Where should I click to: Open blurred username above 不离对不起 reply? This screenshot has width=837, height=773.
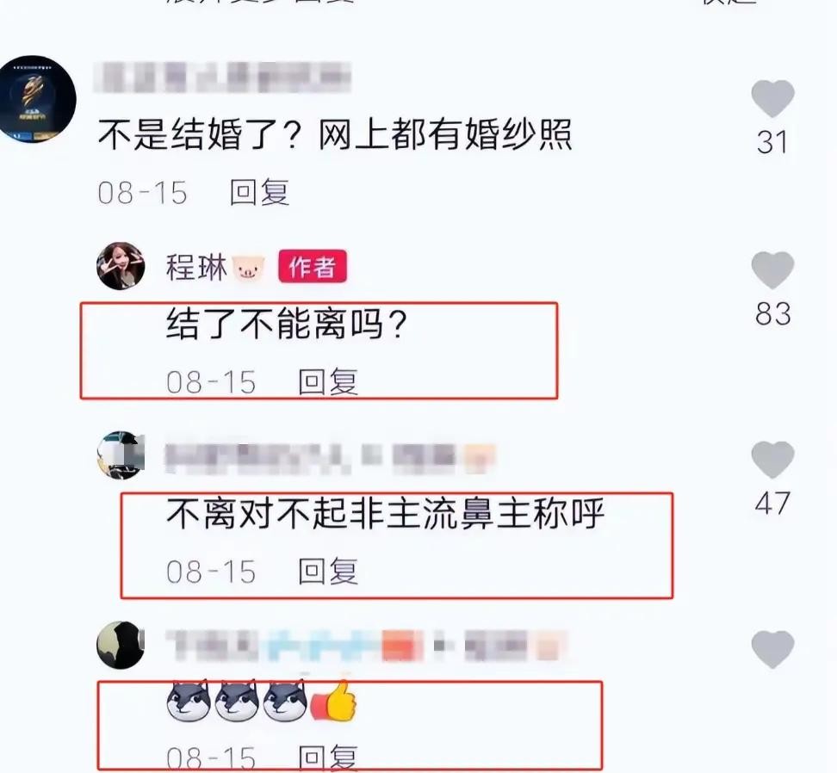point(330,458)
